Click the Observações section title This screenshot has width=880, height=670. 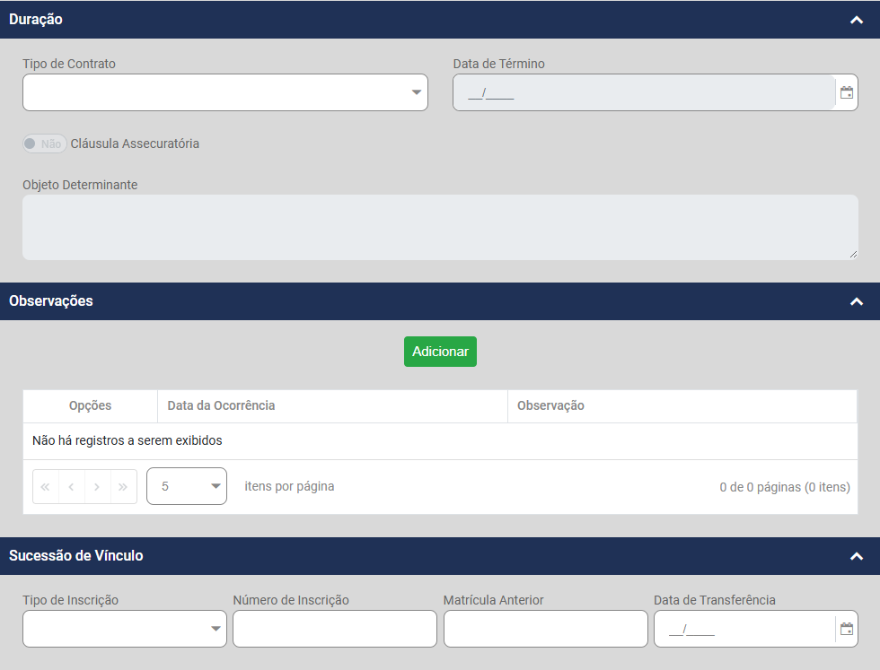tap(51, 301)
